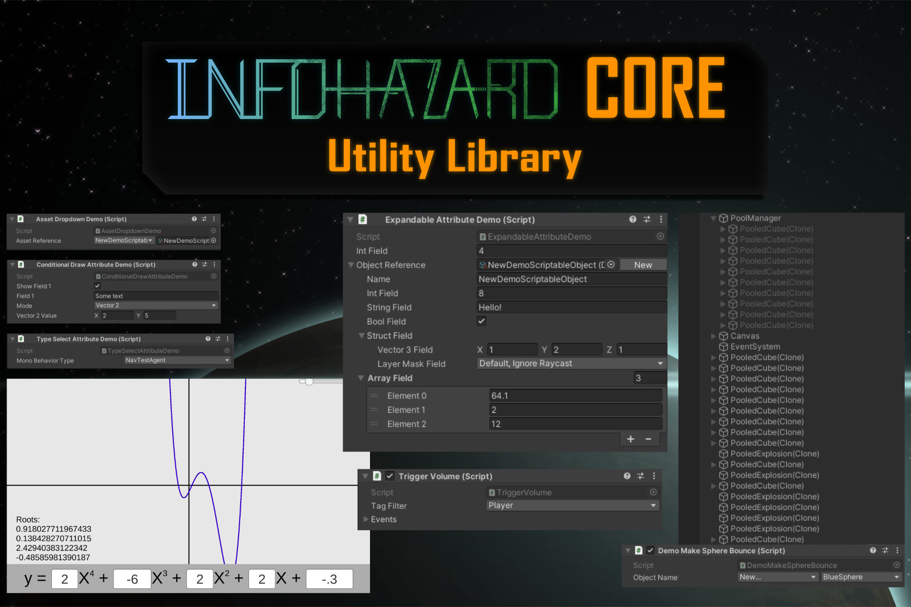Toggle the Show Field 1 checkbox
Image resolution: width=911 pixels, height=607 pixels.
pos(97,286)
